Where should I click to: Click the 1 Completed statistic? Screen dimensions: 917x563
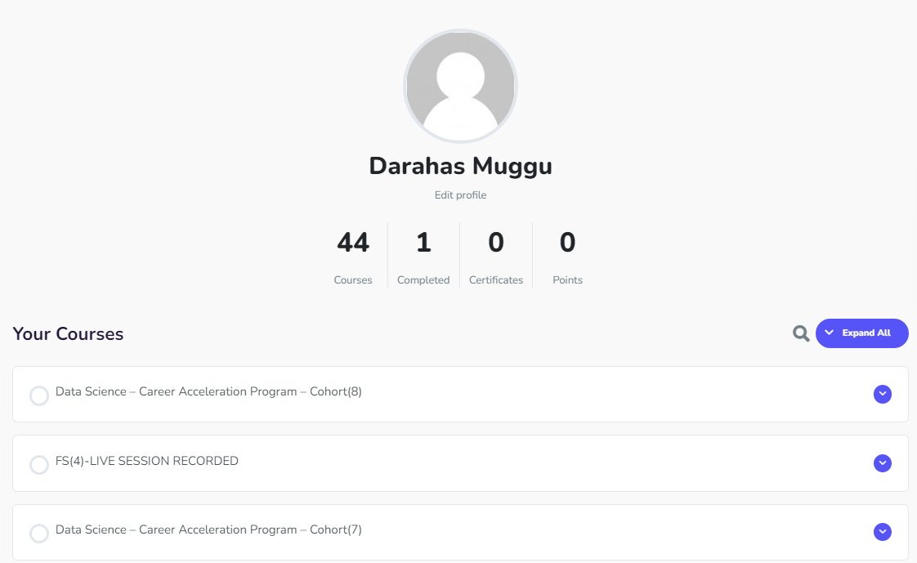[423, 255]
